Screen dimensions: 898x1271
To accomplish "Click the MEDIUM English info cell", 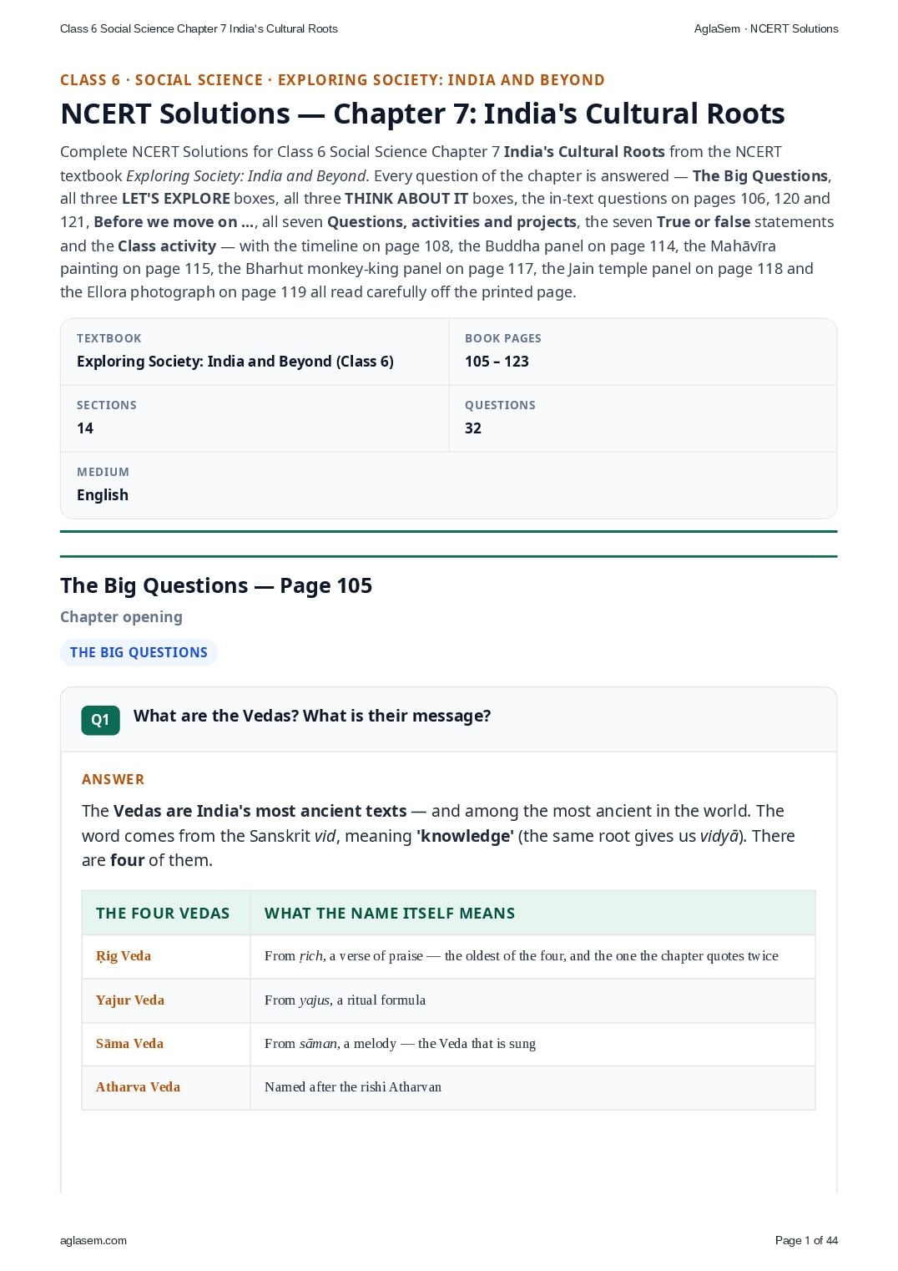I will point(448,485).
